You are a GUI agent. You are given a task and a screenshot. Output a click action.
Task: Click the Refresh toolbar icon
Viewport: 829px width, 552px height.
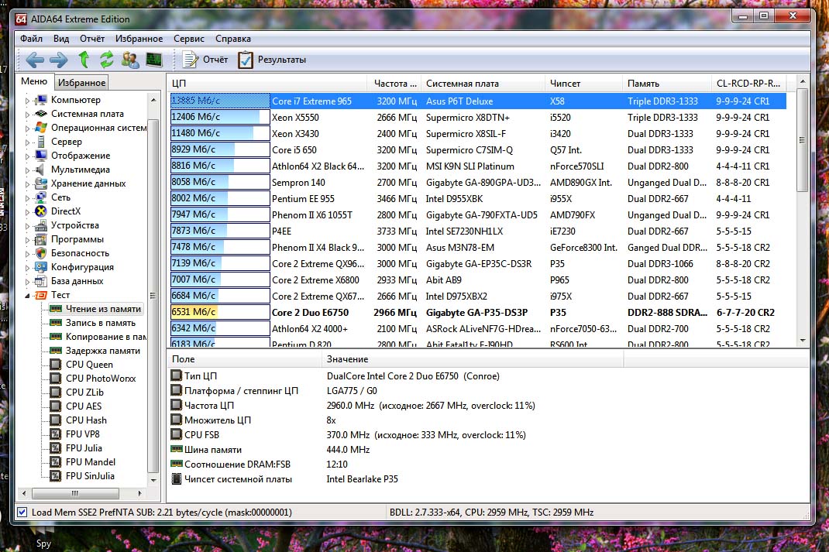pos(107,60)
